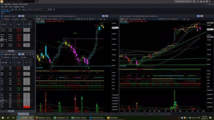Click the symbol lookup magnifier in toolbar
This screenshot has height=120, width=214.
pyautogui.click(x=54, y=10)
